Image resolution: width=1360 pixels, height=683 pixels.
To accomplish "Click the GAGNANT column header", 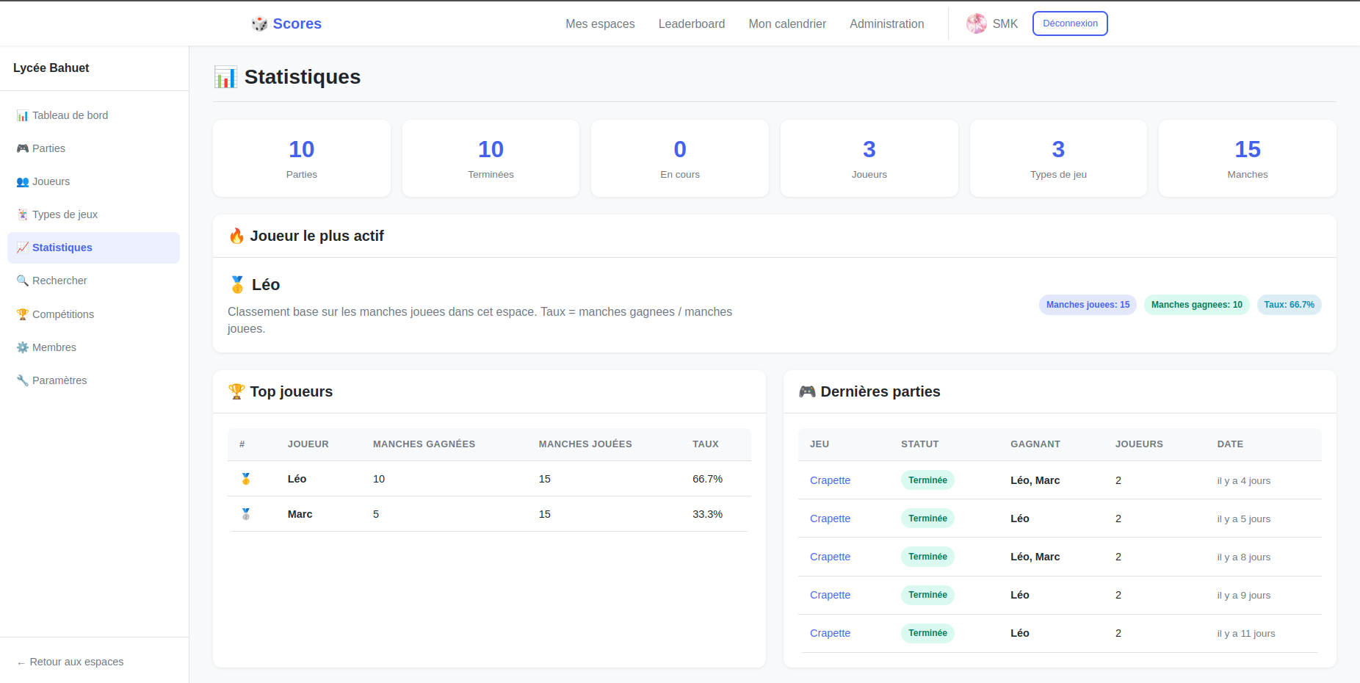I will [1035, 444].
